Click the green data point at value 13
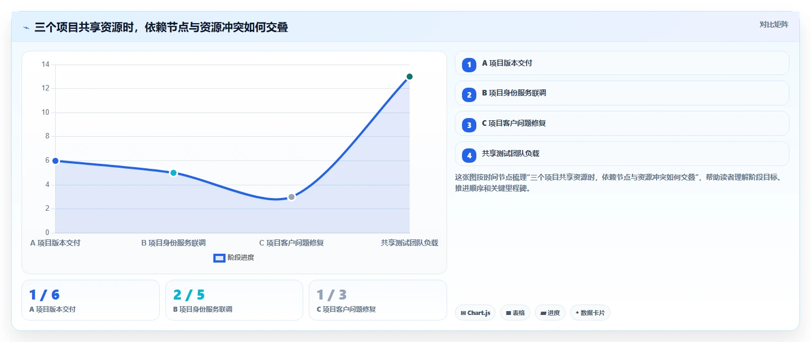The height and width of the screenshot is (342, 811). [410, 77]
